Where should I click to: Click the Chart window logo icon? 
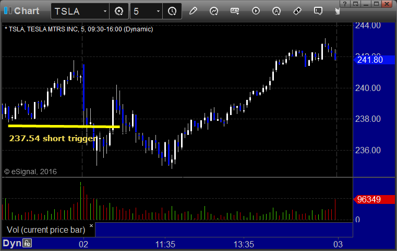click(x=8, y=10)
